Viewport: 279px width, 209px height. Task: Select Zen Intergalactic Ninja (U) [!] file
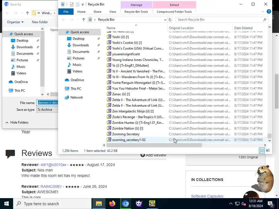tap(133, 111)
